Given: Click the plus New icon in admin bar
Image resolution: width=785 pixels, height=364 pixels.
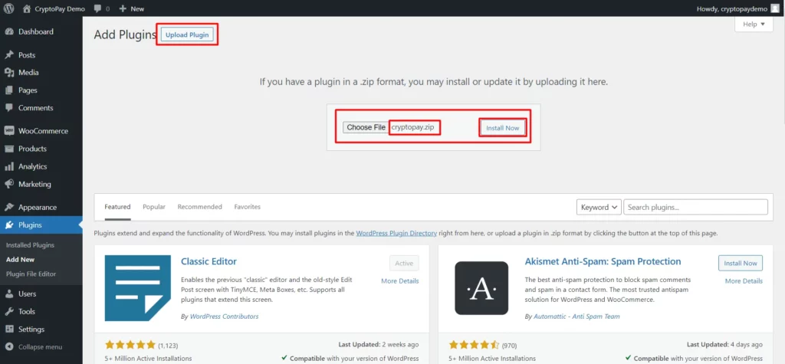Looking at the screenshot, I should 123,8.
